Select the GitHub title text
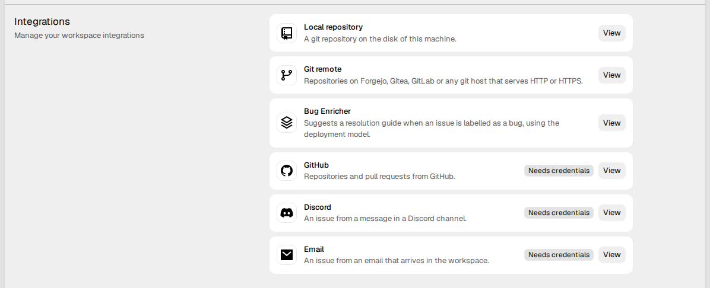Viewport: 710px width, 288px height. point(316,165)
